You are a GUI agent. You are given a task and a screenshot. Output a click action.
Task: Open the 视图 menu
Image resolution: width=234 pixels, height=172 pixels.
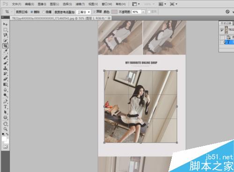coord(93,4)
